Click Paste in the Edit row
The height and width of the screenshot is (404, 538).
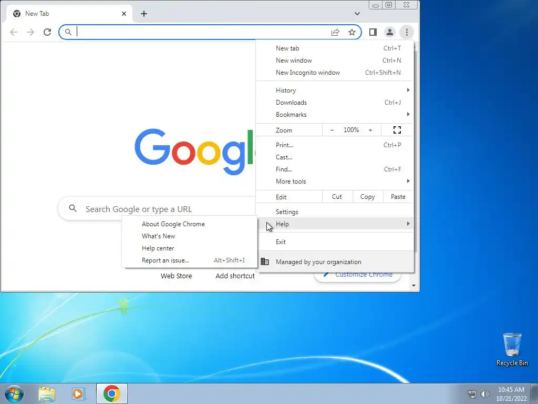tap(398, 197)
